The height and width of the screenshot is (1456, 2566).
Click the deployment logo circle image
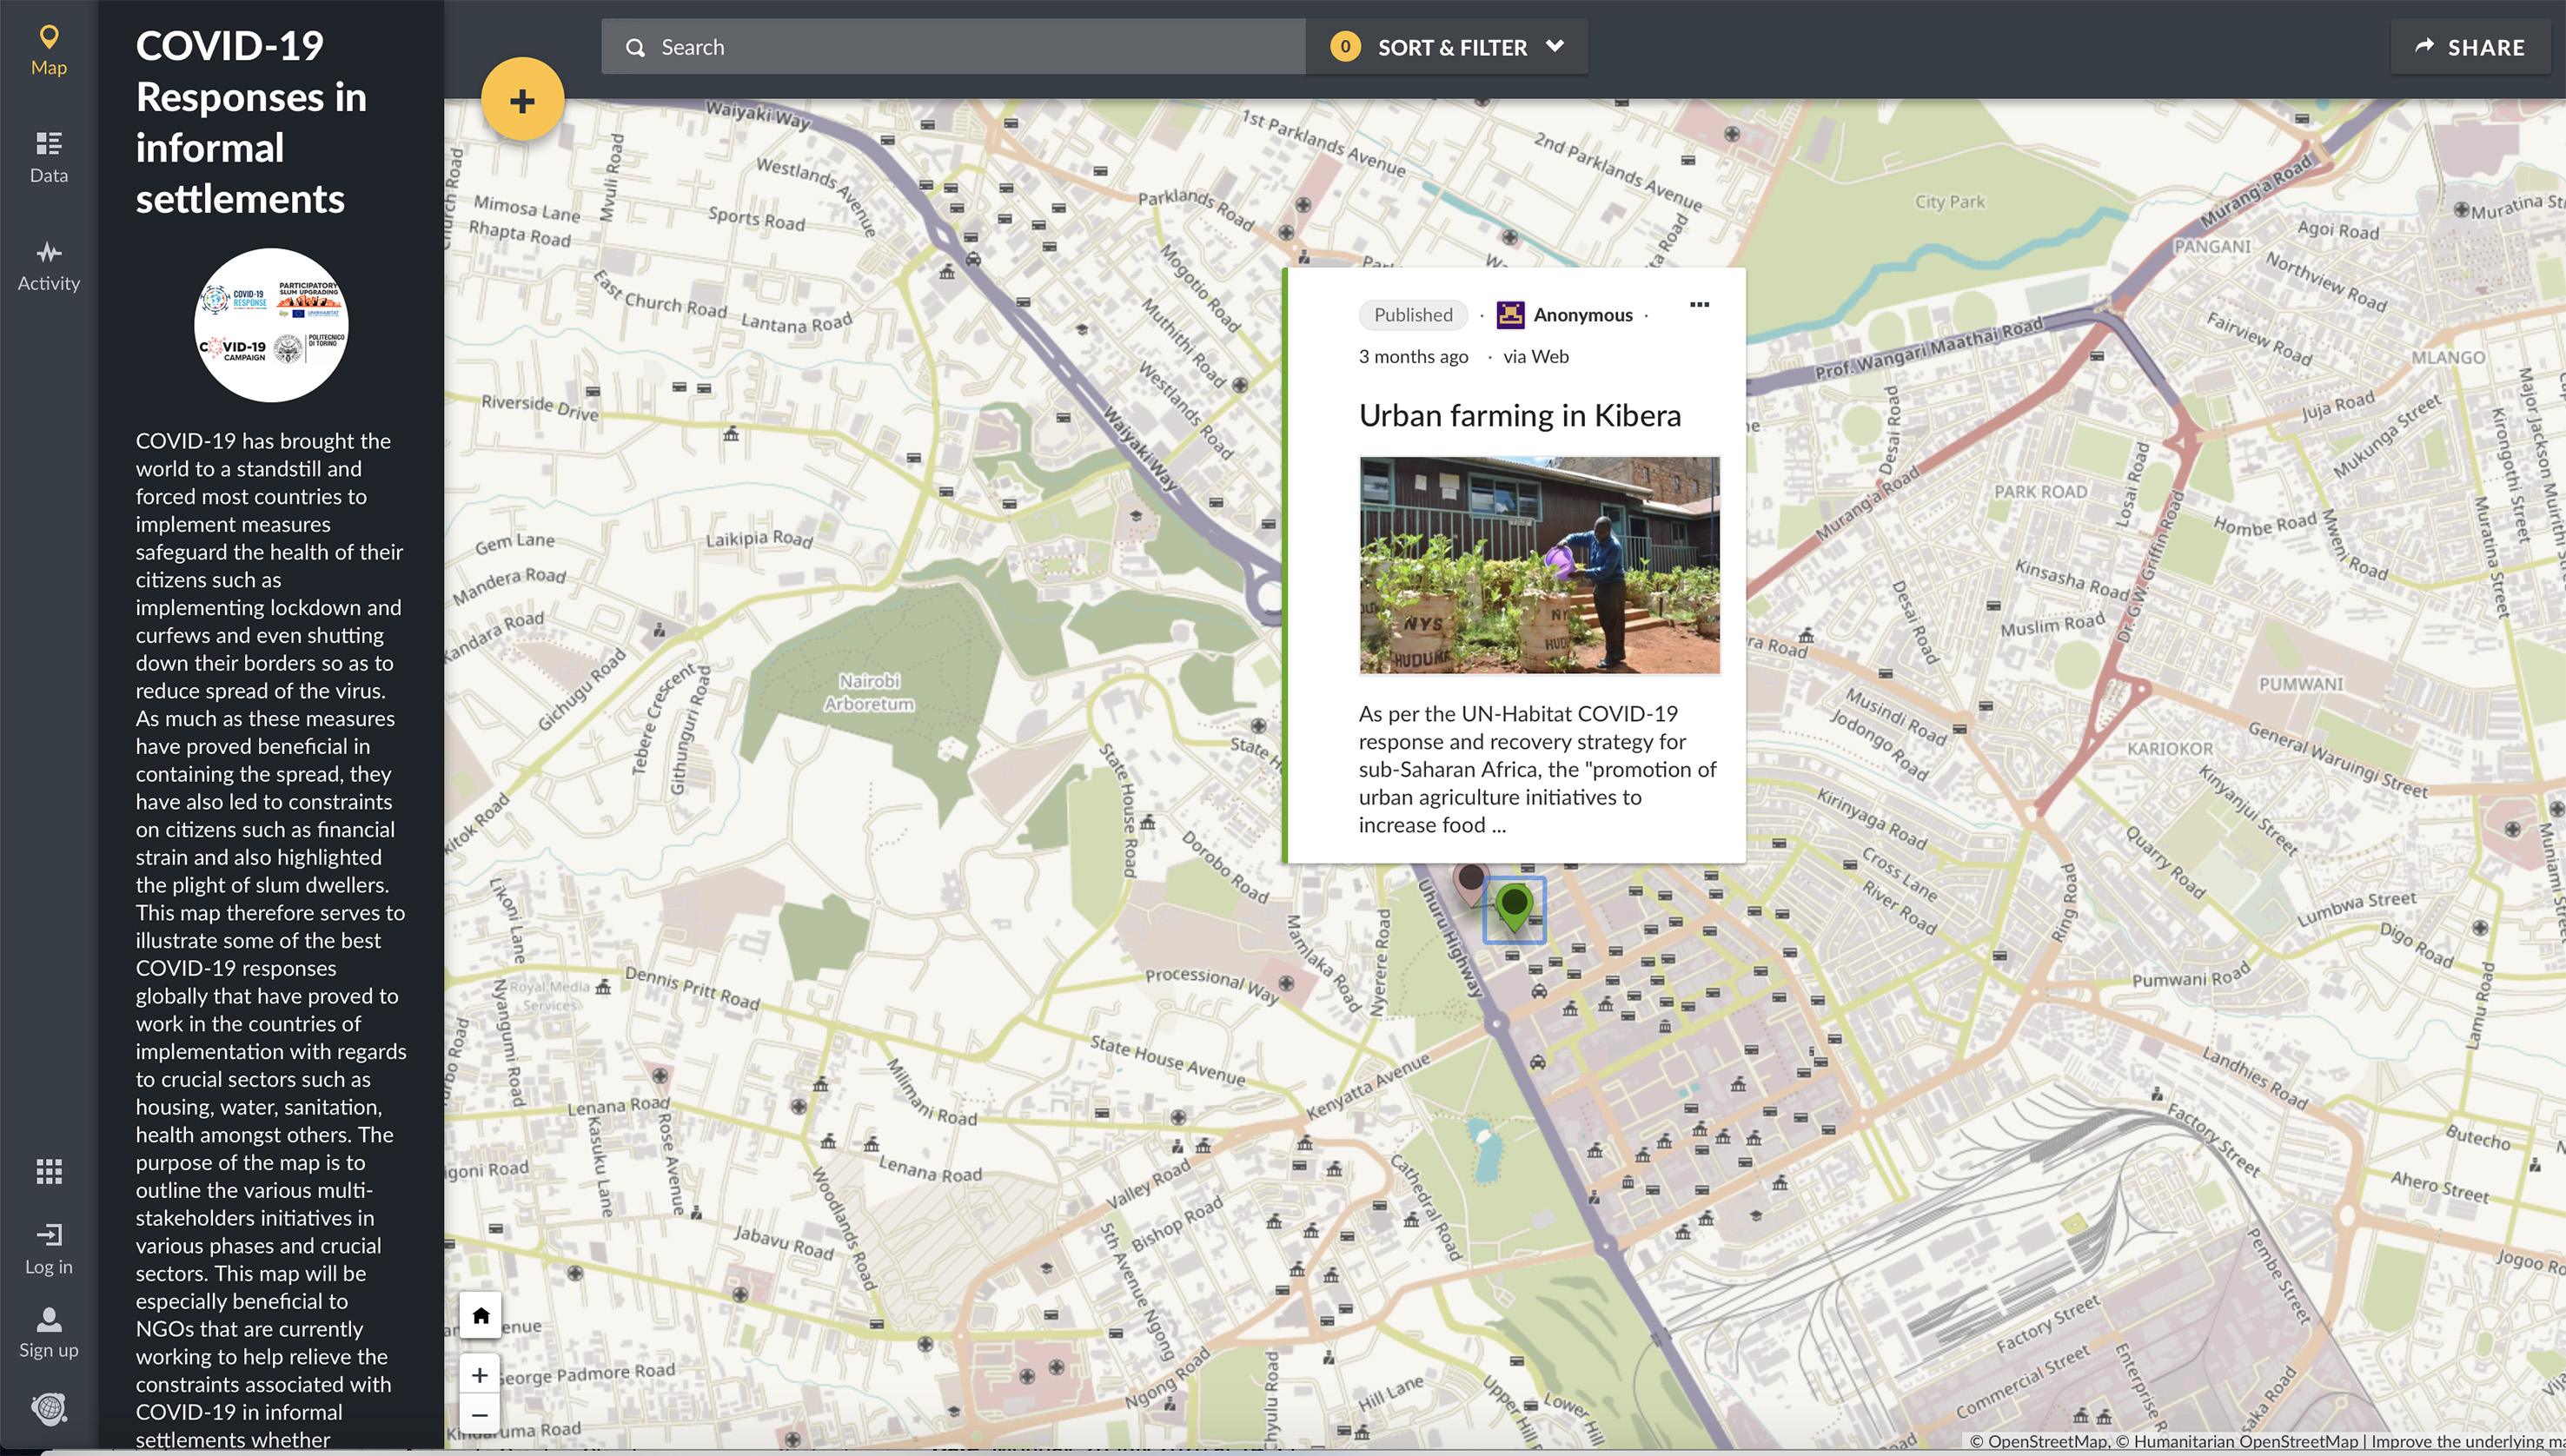click(271, 325)
